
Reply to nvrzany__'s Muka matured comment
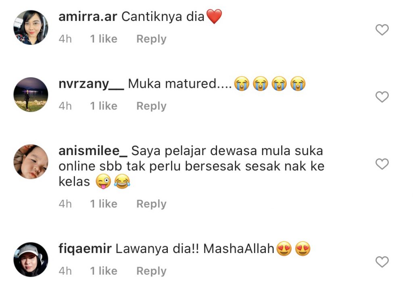pyautogui.click(x=152, y=106)
